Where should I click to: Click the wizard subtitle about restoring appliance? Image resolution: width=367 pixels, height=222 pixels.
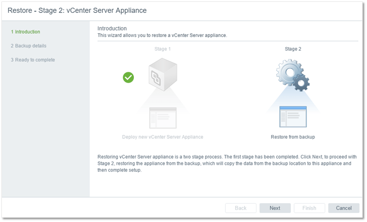coord(162,35)
